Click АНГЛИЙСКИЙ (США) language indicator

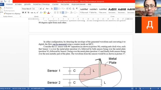pyautogui.click(x=37, y=88)
